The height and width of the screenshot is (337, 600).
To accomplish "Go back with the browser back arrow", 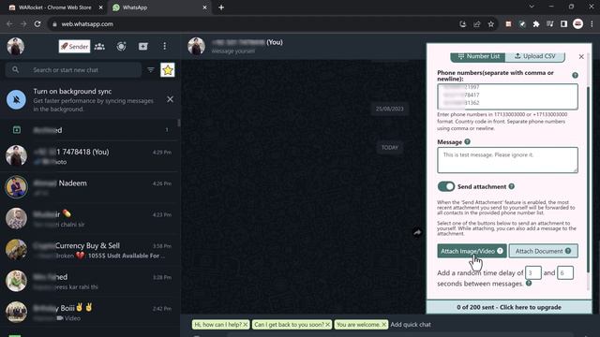I will click(9, 24).
